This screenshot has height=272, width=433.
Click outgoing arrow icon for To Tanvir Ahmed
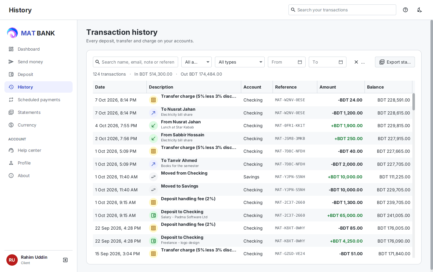153,164
